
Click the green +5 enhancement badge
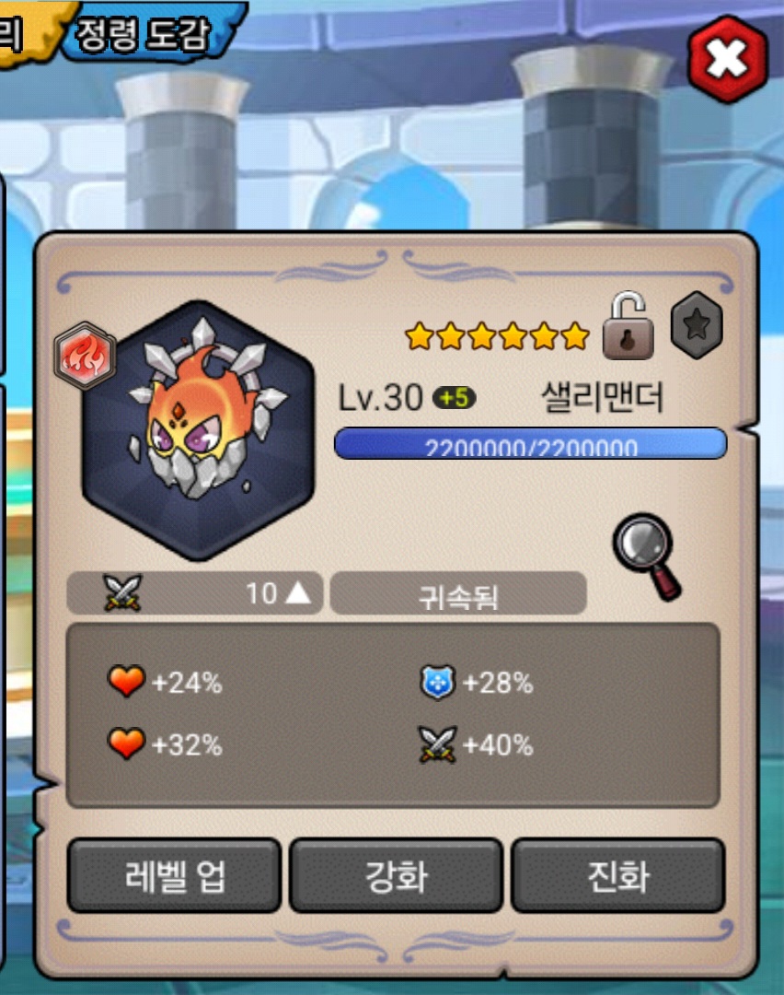(454, 398)
